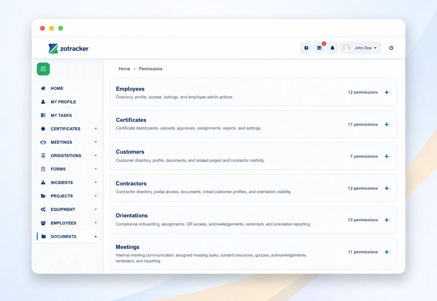Click the Forms sidebar icon

coord(43,169)
